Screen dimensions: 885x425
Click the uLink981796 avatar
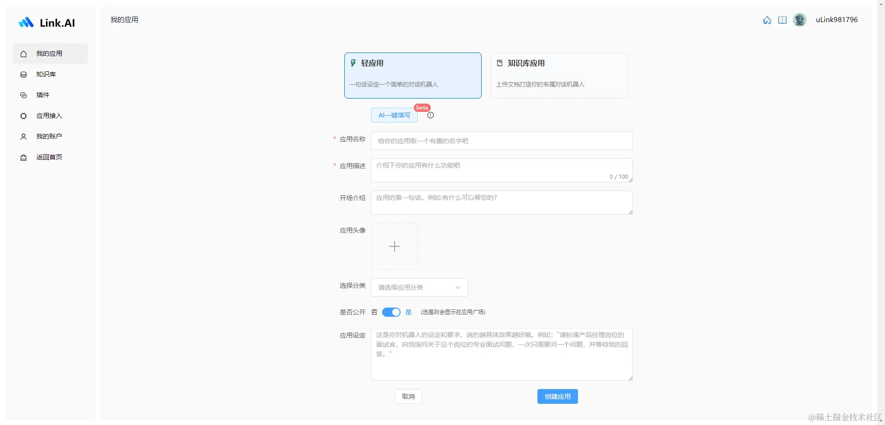(x=800, y=20)
